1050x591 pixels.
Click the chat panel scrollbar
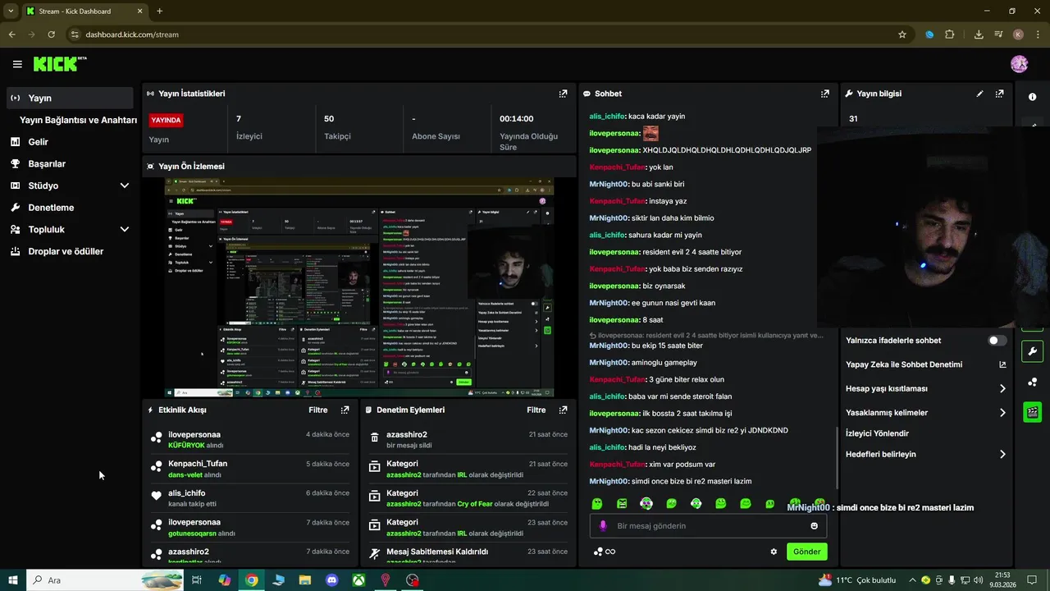[x=837, y=456]
